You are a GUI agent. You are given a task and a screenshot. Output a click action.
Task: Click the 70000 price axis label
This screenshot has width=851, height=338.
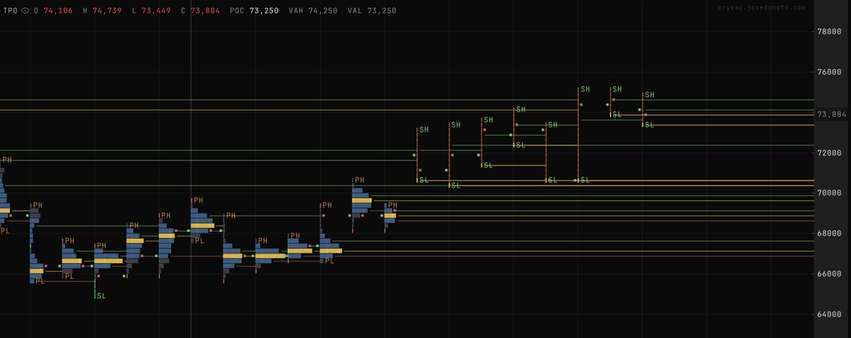pos(829,193)
